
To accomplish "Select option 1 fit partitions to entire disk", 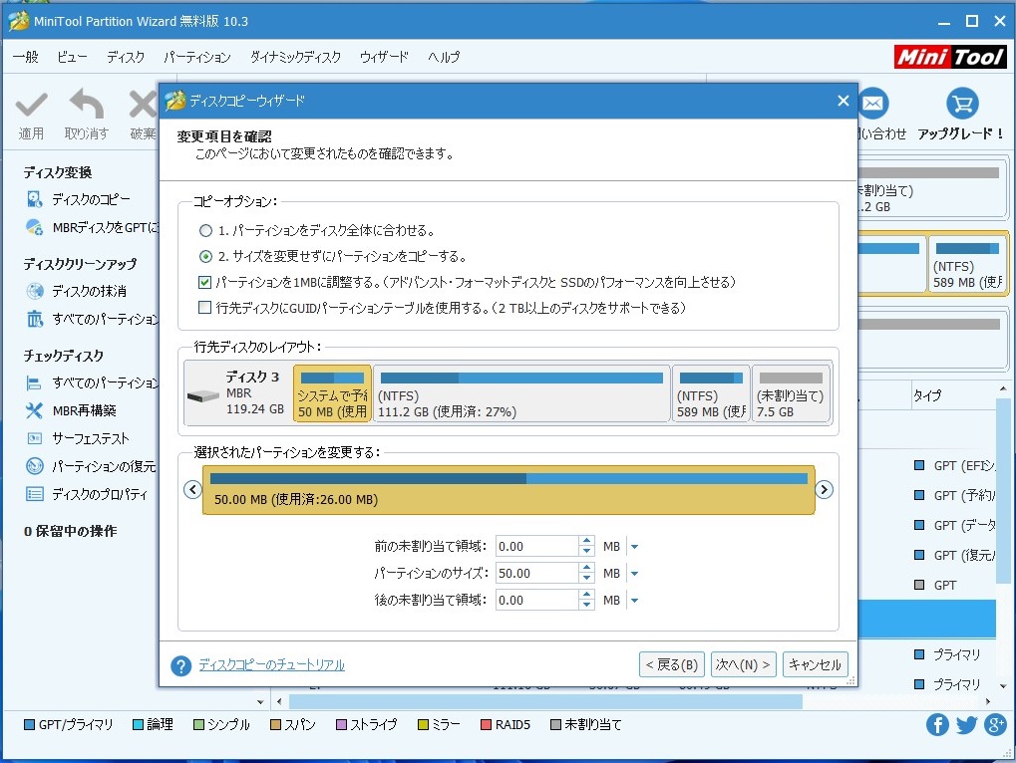I will [x=205, y=230].
